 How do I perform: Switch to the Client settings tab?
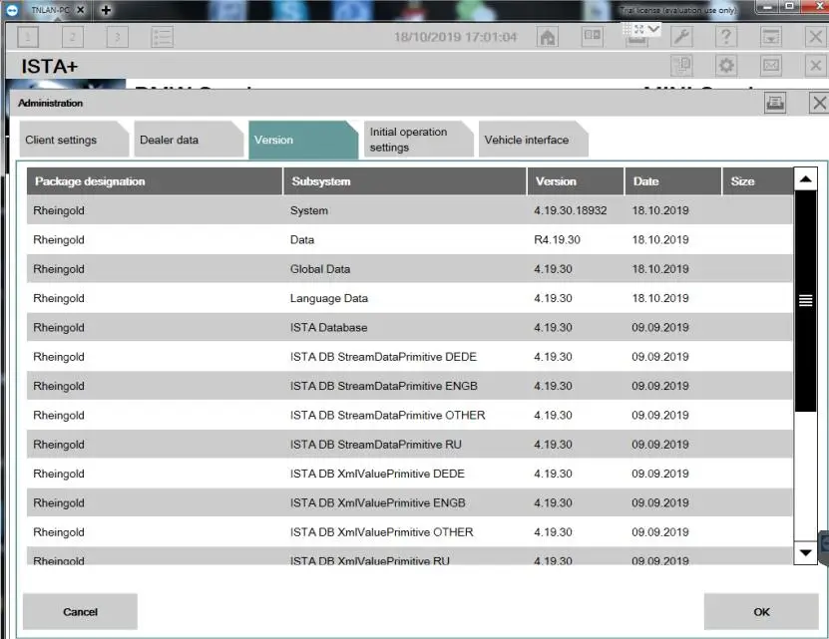click(74, 140)
